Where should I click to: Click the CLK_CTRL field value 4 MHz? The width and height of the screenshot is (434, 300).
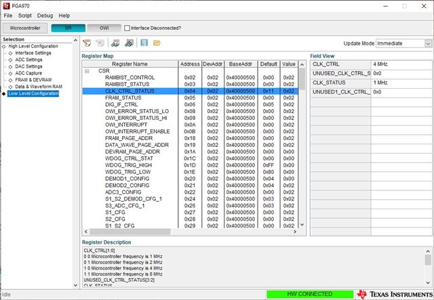tap(401, 64)
